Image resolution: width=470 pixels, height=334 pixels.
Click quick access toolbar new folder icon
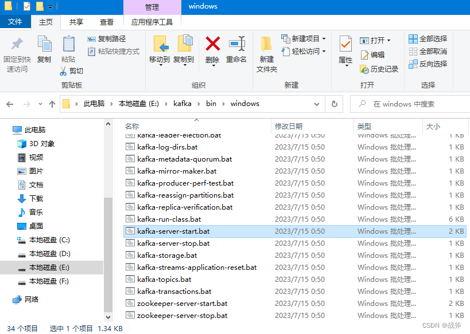pyautogui.click(x=40, y=6)
